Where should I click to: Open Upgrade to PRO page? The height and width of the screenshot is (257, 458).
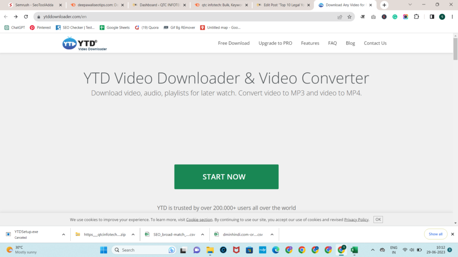point(275,43)
